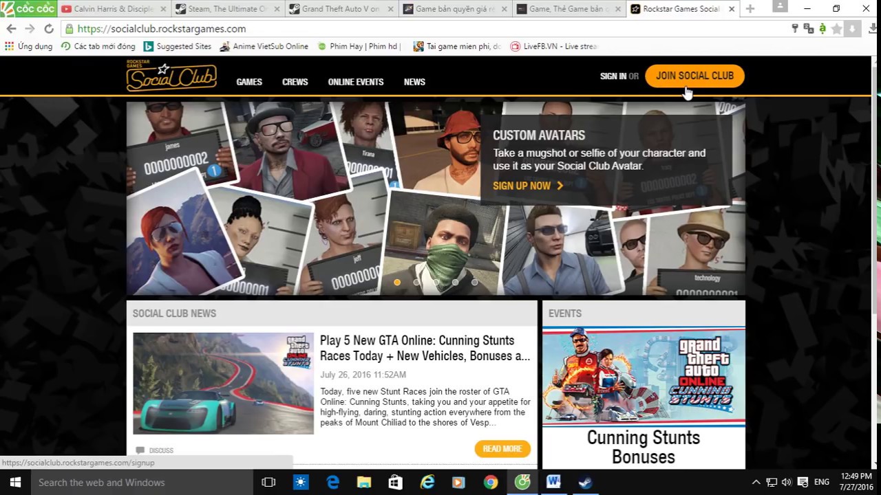Click JOIN SOCIAL CLUB button
This screenshot has width=881, height=495.
pyautogui.click(x=694, y=76)
